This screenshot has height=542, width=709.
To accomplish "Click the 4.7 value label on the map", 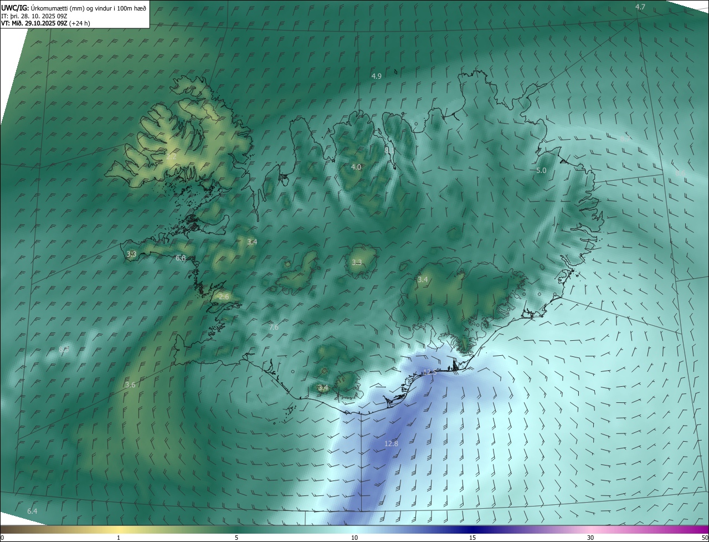I will (x=640, y=7).
